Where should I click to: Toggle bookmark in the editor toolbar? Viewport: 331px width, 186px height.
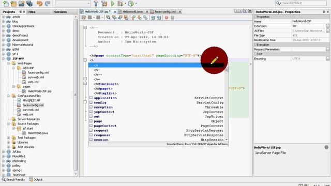tap(145, 18)
